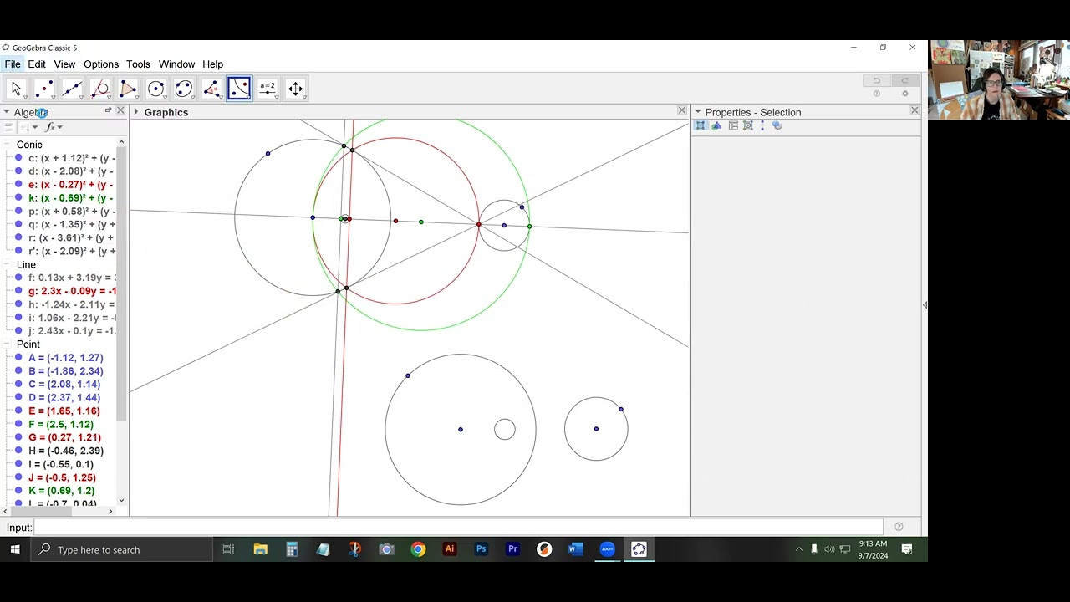Select the highlighted Reflect about circle tool
1070x602 pixels.
point(239,89)
